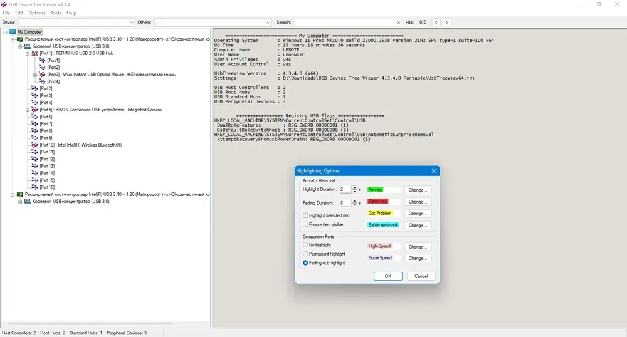This screenshot has width=627, height=337.
Task: Click the TERMINUS USB 2.0 Hub icon
Action: 34,53
